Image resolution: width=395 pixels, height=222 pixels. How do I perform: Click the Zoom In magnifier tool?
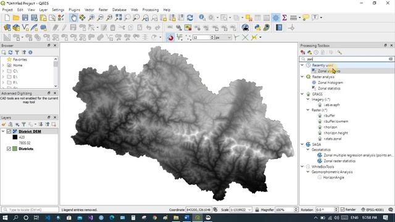click(x=91, y=18)
